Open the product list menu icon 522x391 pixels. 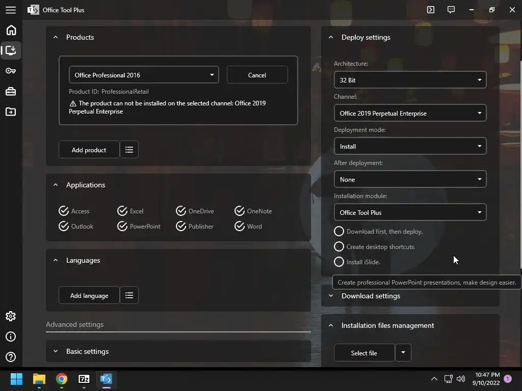click(x=129, y=150)
